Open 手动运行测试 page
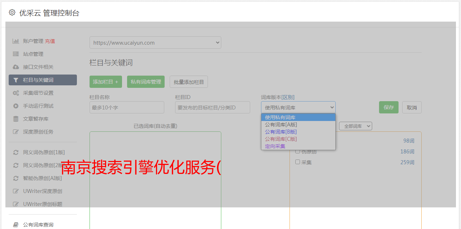Image resolution: width=461 pixels, height=229 pixels. [x=38, y=106]
